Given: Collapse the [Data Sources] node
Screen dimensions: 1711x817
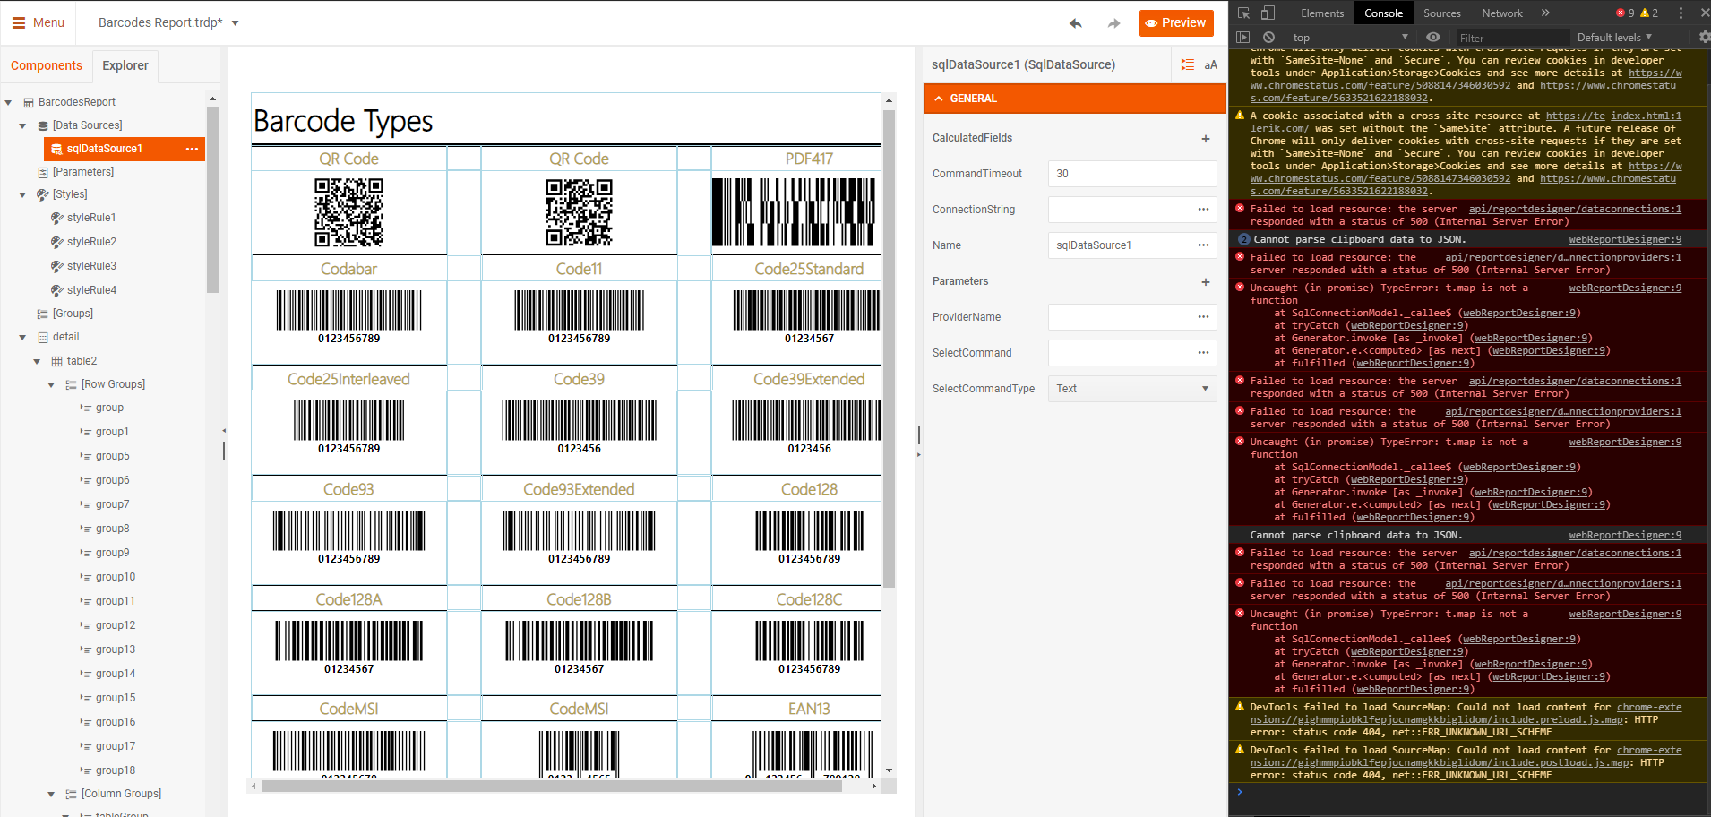Looking at the screenshot, I should click(22, 125).
